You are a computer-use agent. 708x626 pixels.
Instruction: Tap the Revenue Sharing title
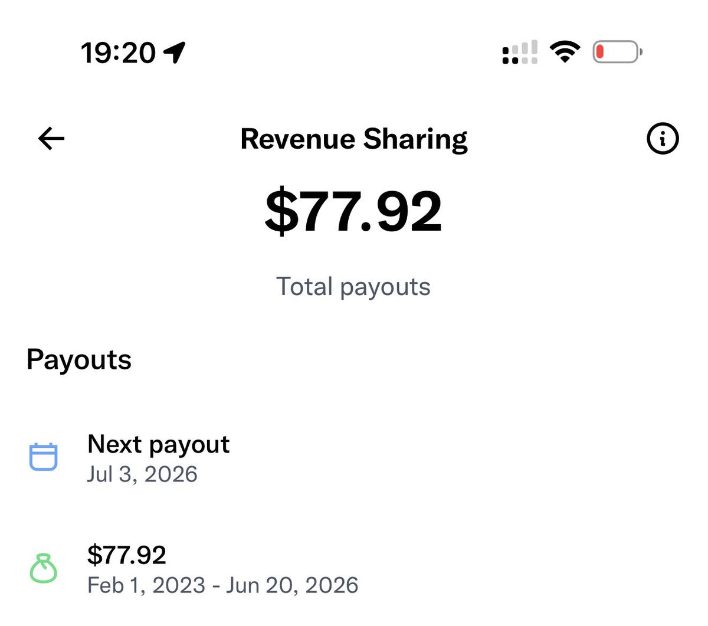tap(354, 140)
